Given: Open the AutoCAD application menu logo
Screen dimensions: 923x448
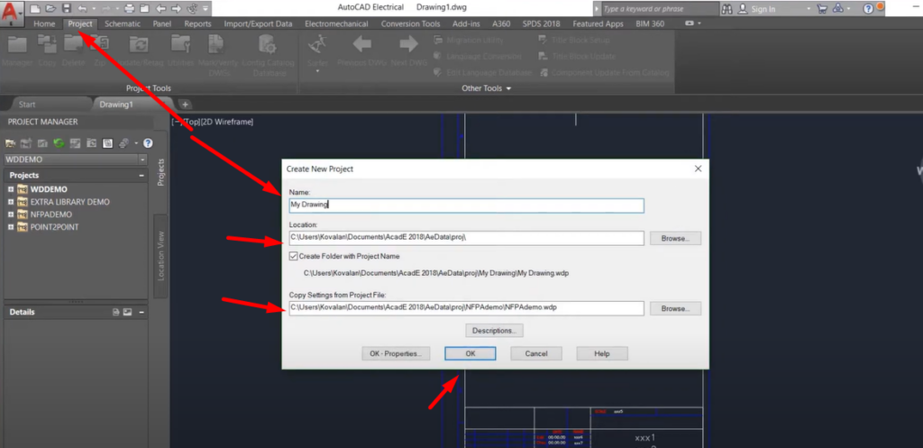Looking at the screenshot, I should point(13,13).
